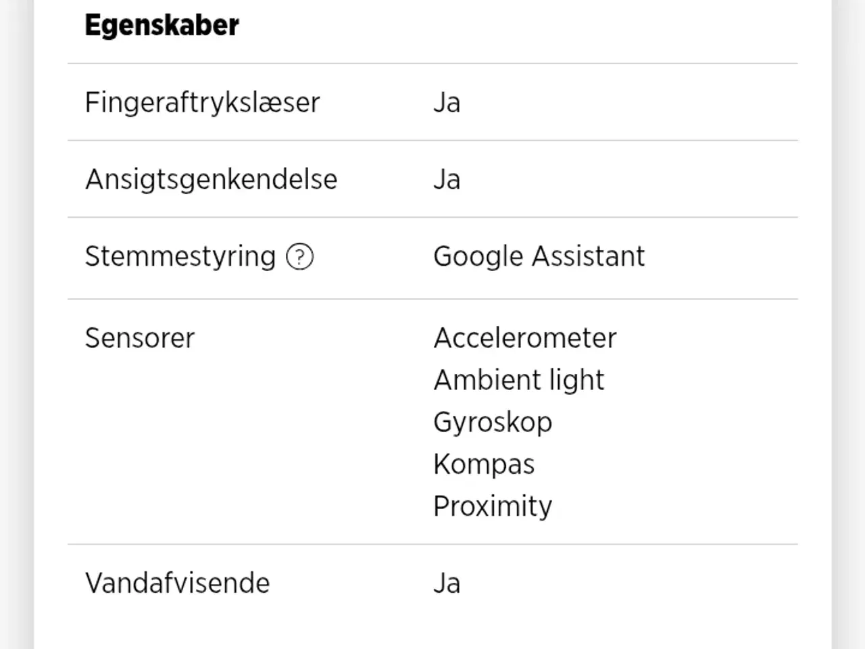Select the Ansigtsgenkendelse row label
This screenshot has width=865, height=649.
(211, 180)
